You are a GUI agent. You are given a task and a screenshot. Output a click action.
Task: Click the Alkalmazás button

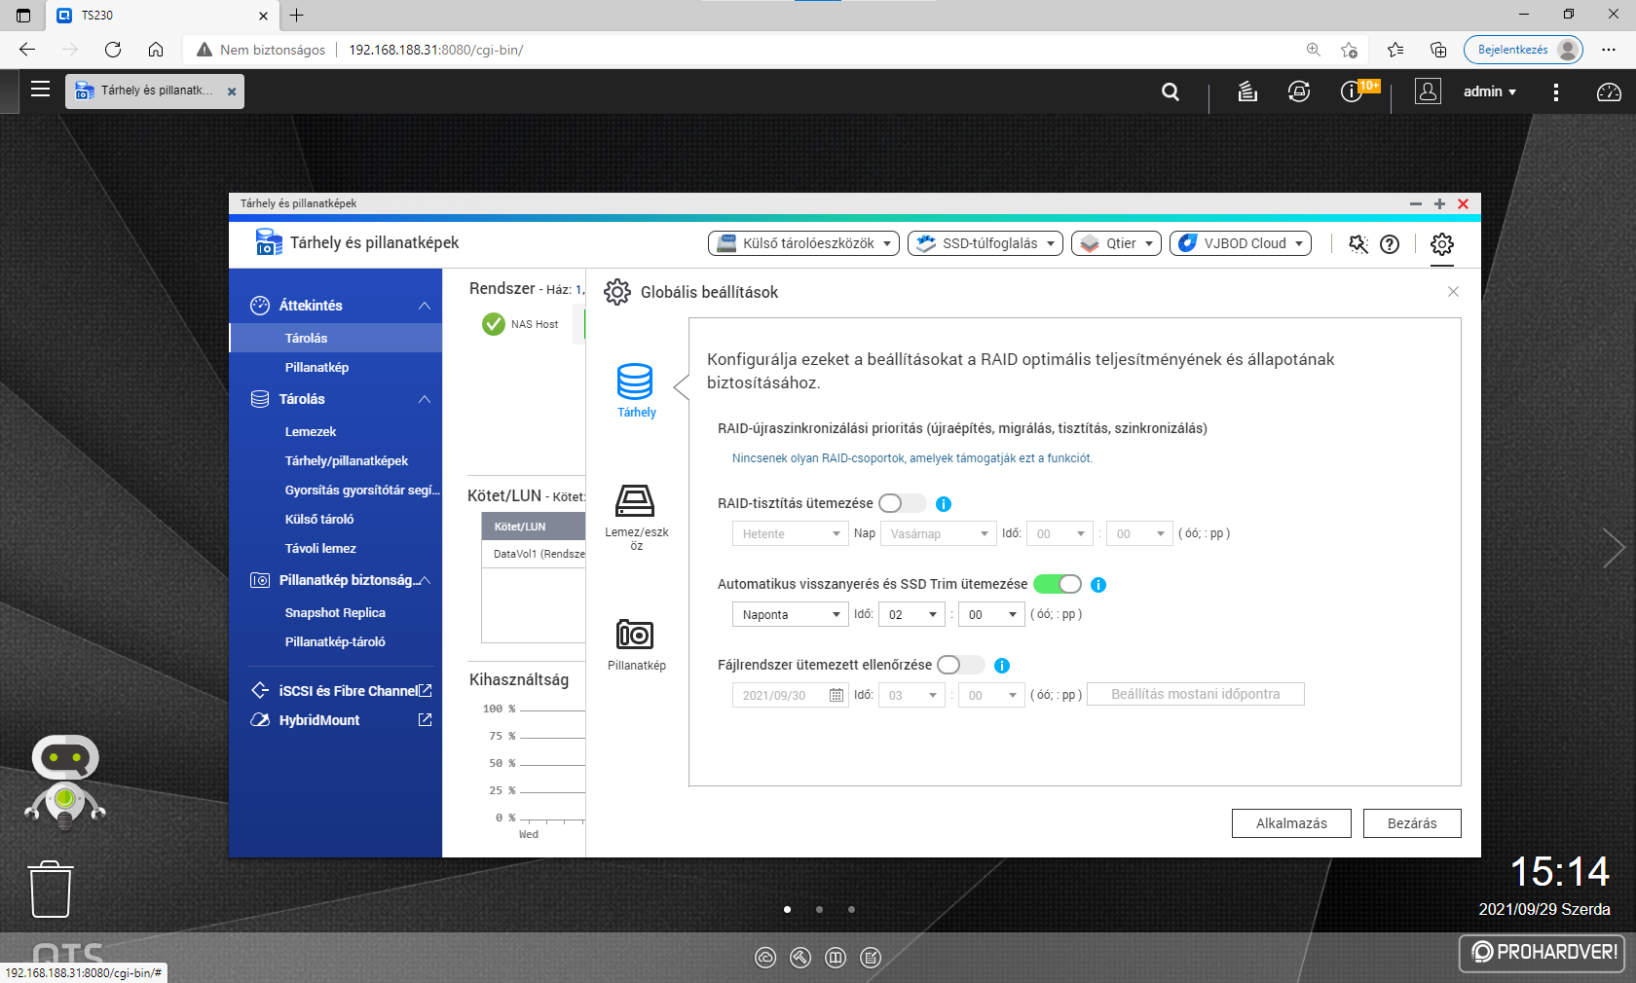coord(1291,823)
